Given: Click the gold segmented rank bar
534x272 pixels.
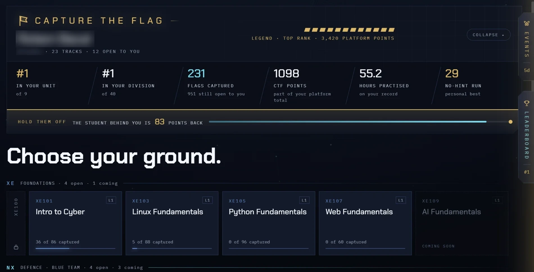Looking at the screenshot, I should 349,30.
